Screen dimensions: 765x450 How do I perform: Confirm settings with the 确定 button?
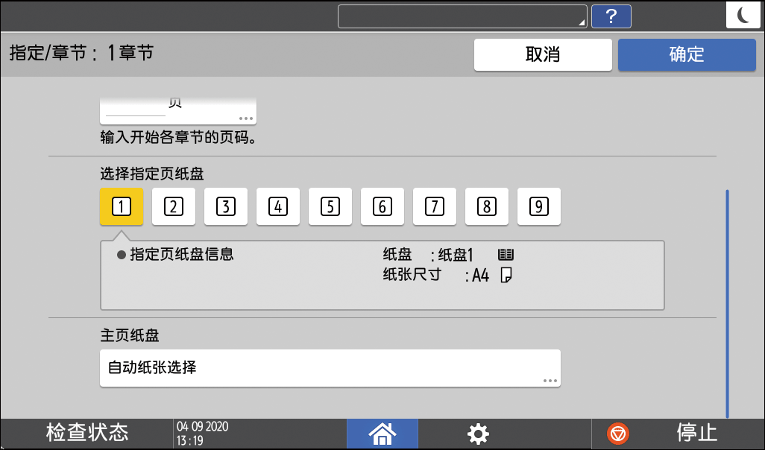pyautogui.click(x=686, y=54)
